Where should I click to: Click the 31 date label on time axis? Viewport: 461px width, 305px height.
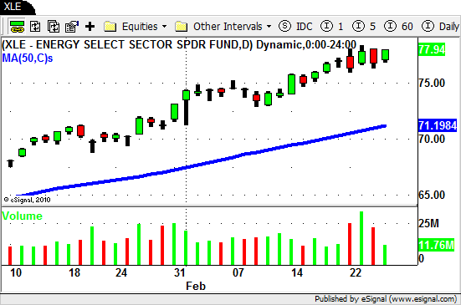click(x=180, y=272)
